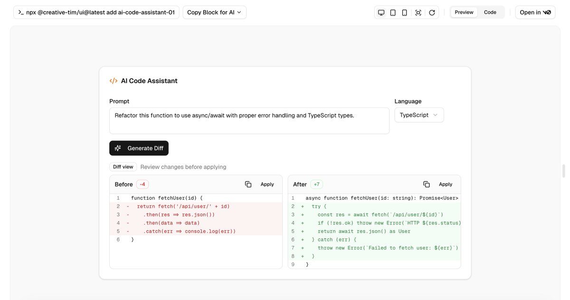
Task: Click the sparkle icon in Generate Diff
Action: (118, 148)
